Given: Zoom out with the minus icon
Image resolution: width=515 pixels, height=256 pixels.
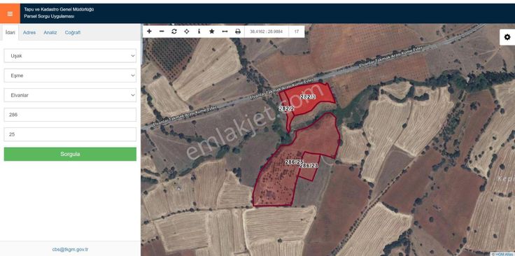Looking at the screenshot, I should pyautogui.click(x=162, y=31).
